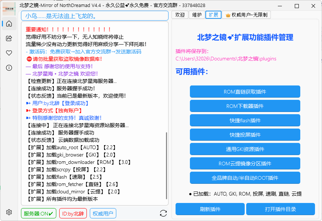Toggle the 服务器:ON status badge
This screenshot has width=322, height=221.
[38, 213]
